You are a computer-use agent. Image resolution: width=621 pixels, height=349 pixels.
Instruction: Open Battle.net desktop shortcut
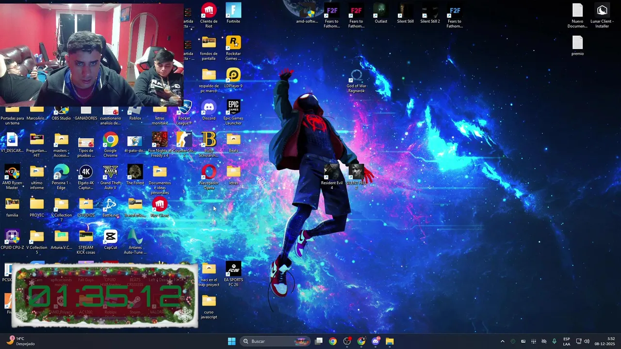(x=110, y=207)
